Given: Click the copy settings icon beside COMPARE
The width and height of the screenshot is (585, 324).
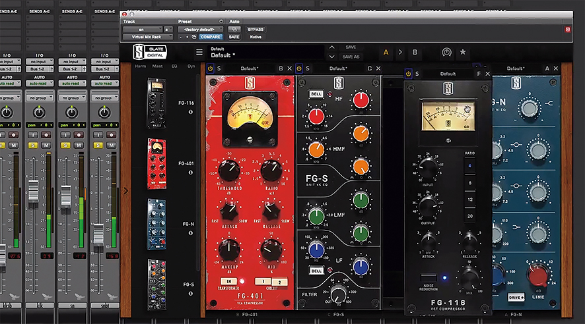Looking at the screenshot, I should tap(194, 37).
